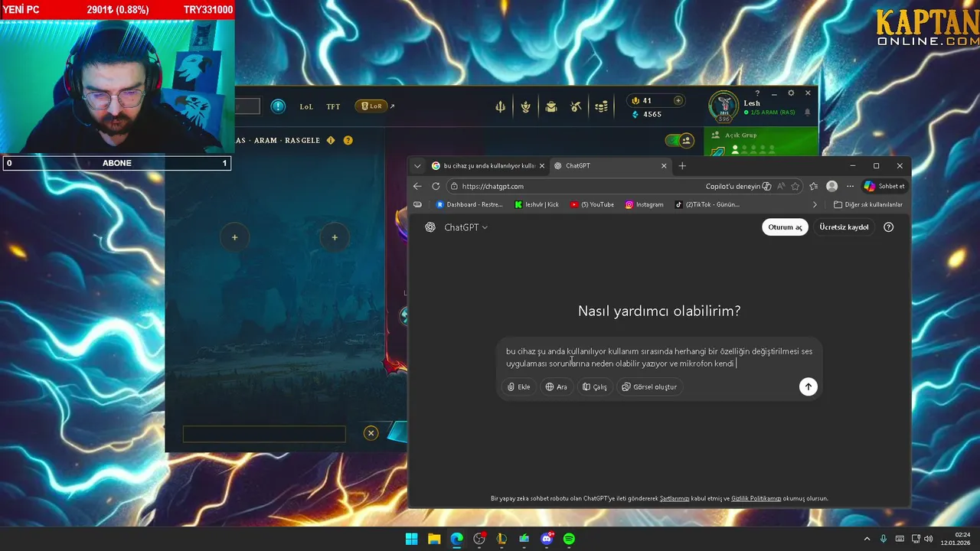Screen dimensions: 980x551
Task: Switch to the ChatGPT browser tab
Action: pyautogui.click(x=610, y=165)
